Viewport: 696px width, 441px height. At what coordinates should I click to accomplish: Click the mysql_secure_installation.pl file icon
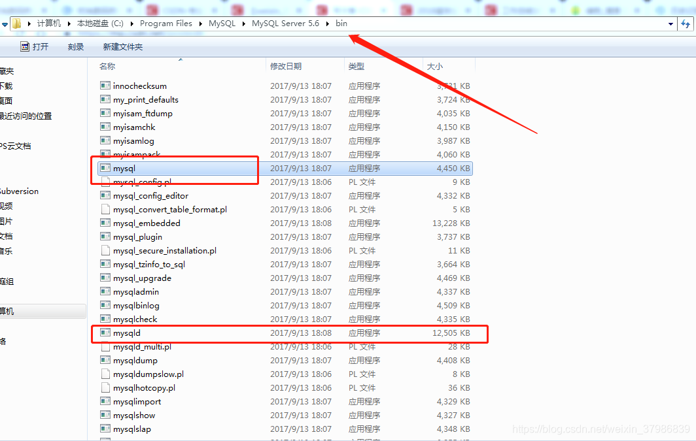(105, 250)
